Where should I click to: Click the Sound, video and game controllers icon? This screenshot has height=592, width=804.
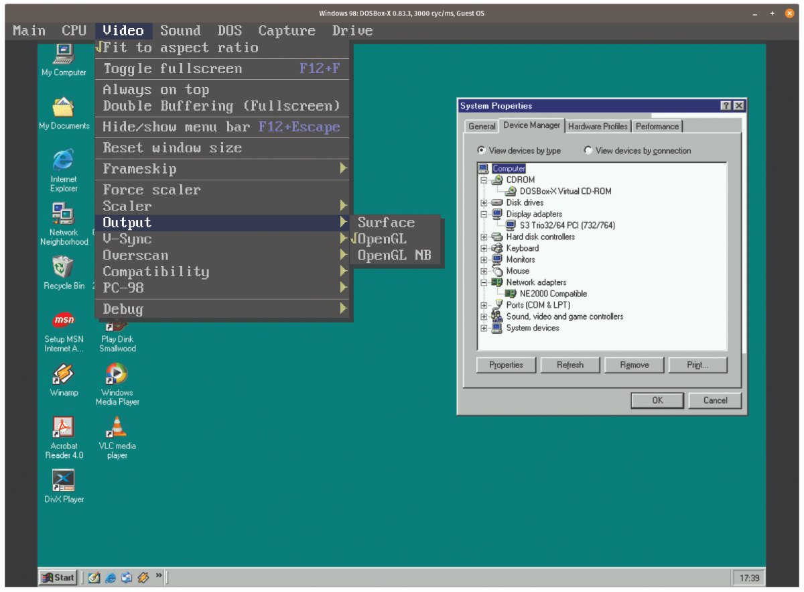point(497,316)
